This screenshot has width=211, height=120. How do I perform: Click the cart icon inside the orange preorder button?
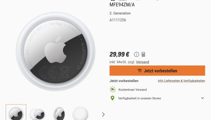(140, 70)
